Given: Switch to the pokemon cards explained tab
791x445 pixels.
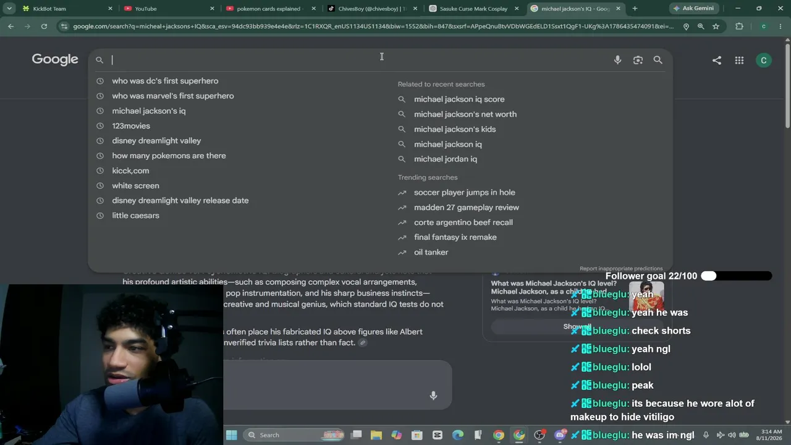Looking at the screenshot, I should (x=271, y=9).
